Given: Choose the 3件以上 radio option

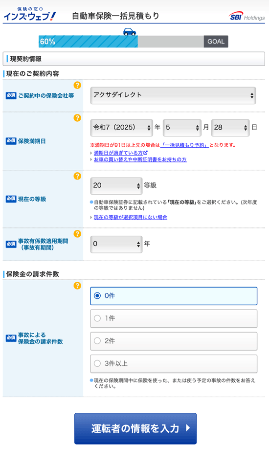Looking at the screenshot, I should (174, 364).
